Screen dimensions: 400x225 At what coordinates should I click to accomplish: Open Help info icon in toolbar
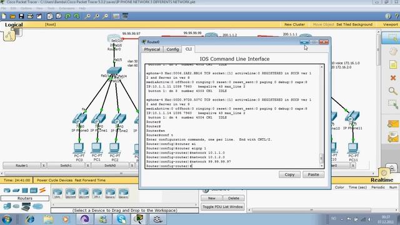coord(388,16)
